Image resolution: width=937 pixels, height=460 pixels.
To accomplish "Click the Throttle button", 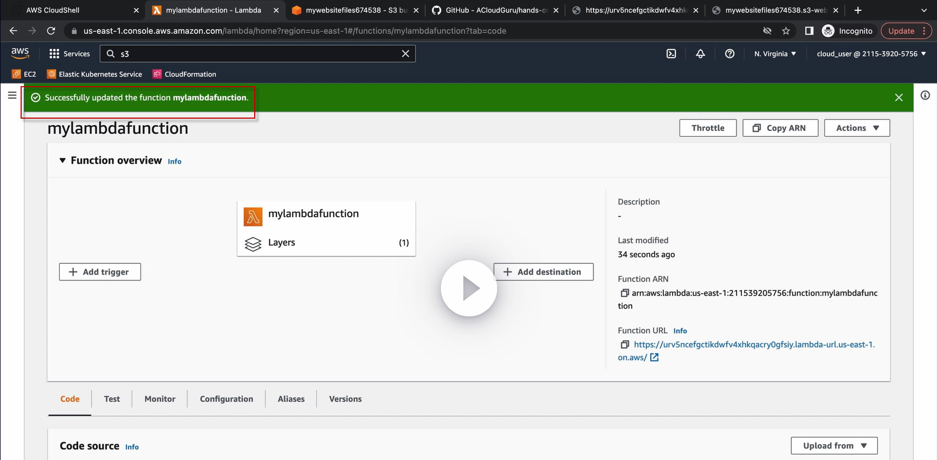I will tap(708, 128).
